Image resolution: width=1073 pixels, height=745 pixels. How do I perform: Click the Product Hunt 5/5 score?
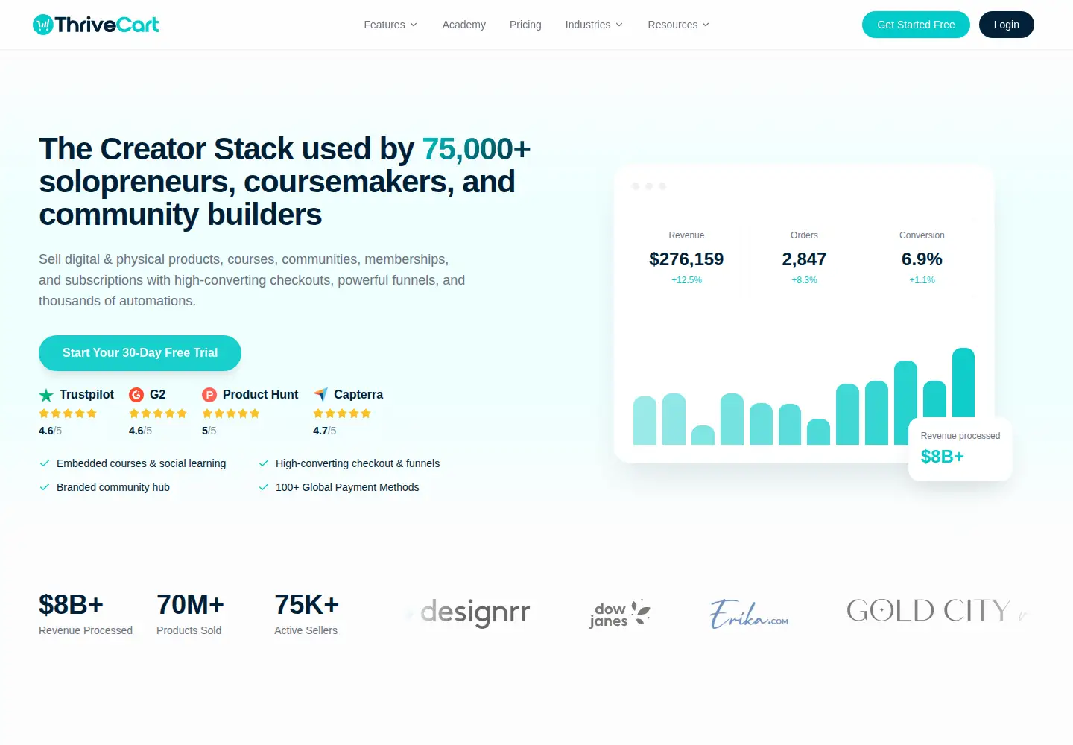(209, 431)
